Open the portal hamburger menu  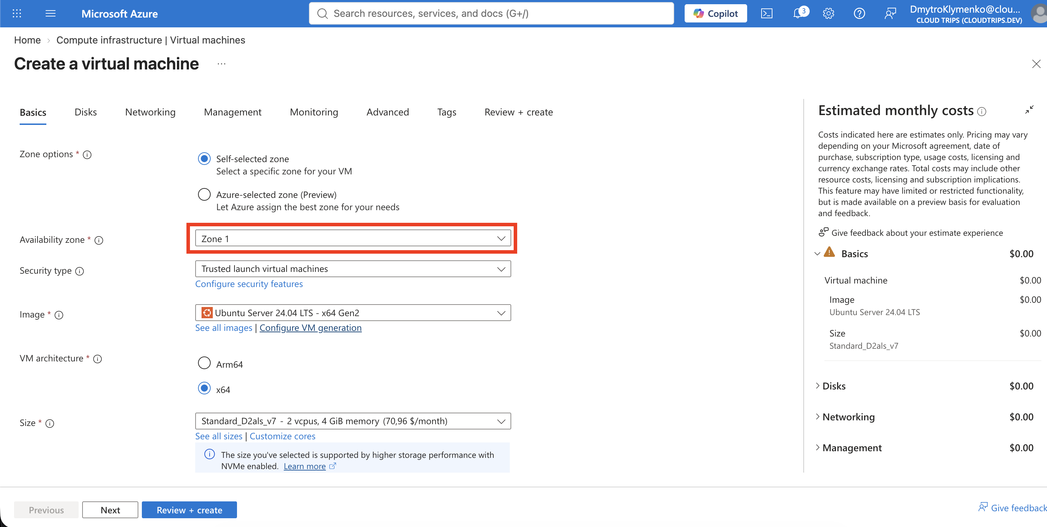[51, 13]
